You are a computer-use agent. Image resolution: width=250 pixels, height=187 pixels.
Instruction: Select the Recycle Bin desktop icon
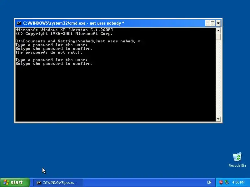coord(237,160)
